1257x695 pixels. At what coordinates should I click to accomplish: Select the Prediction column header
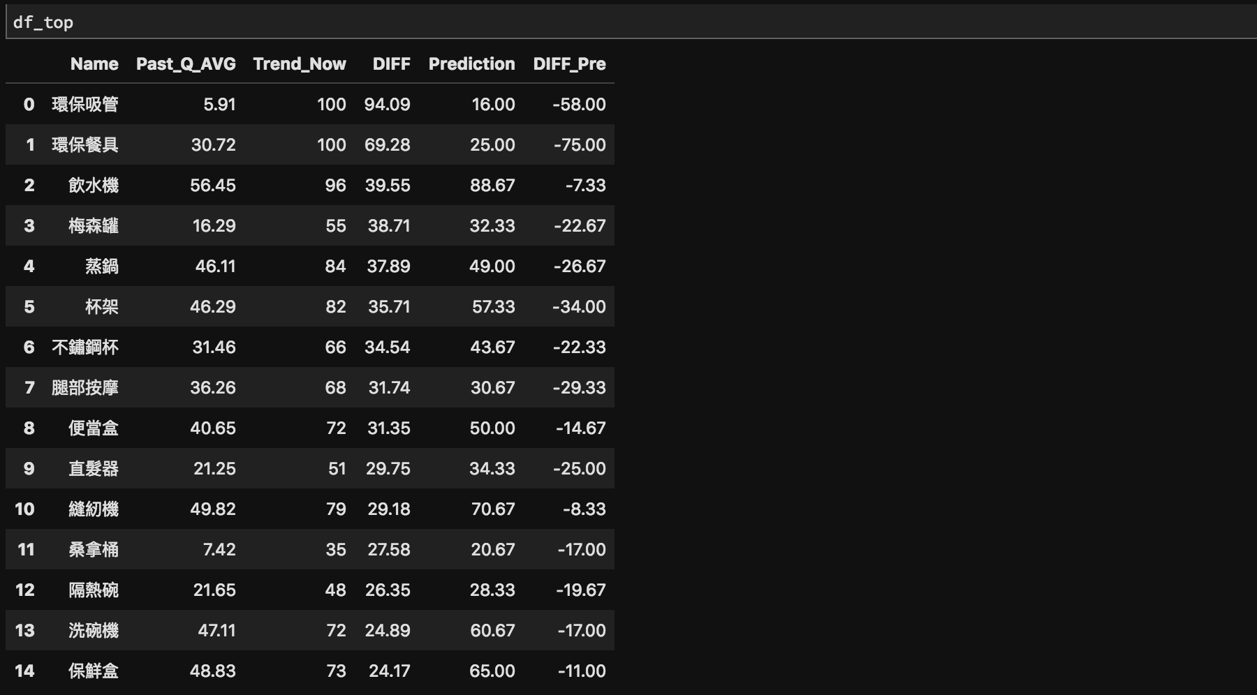coord(472,64)
